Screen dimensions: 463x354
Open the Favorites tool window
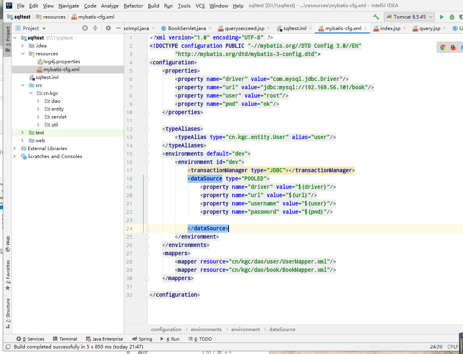pyautogui.click(x=8, y=275)
